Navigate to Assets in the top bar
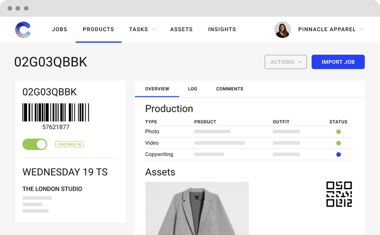The width and height of the screenshot is (380, 235). 181,29
